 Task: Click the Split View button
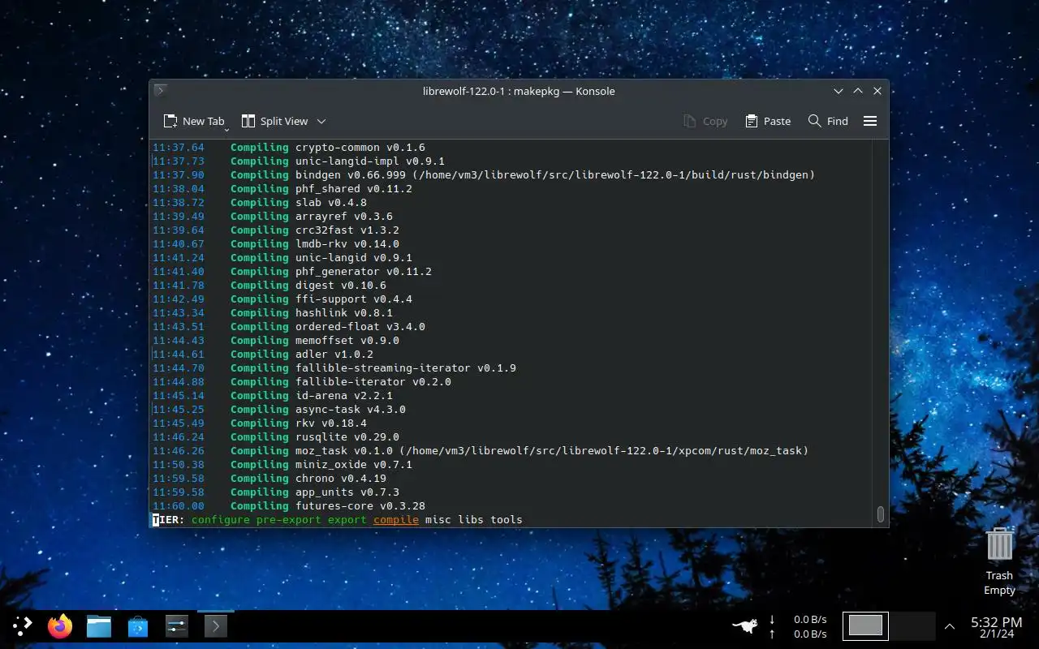click(274, 121)
